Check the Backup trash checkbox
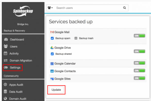151x101 pixels. coord(76,38)
